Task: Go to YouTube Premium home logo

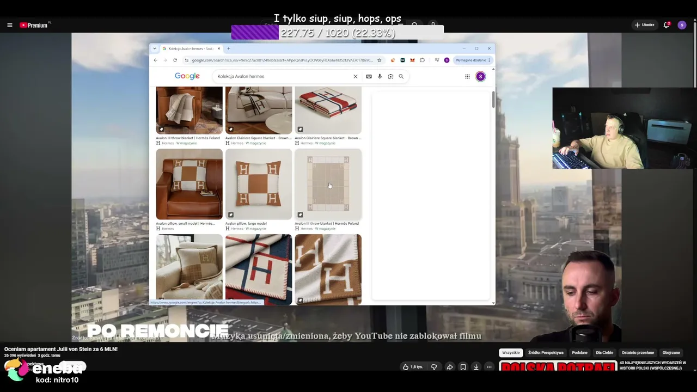Action: pyautogui.click(x=35, y=25)
